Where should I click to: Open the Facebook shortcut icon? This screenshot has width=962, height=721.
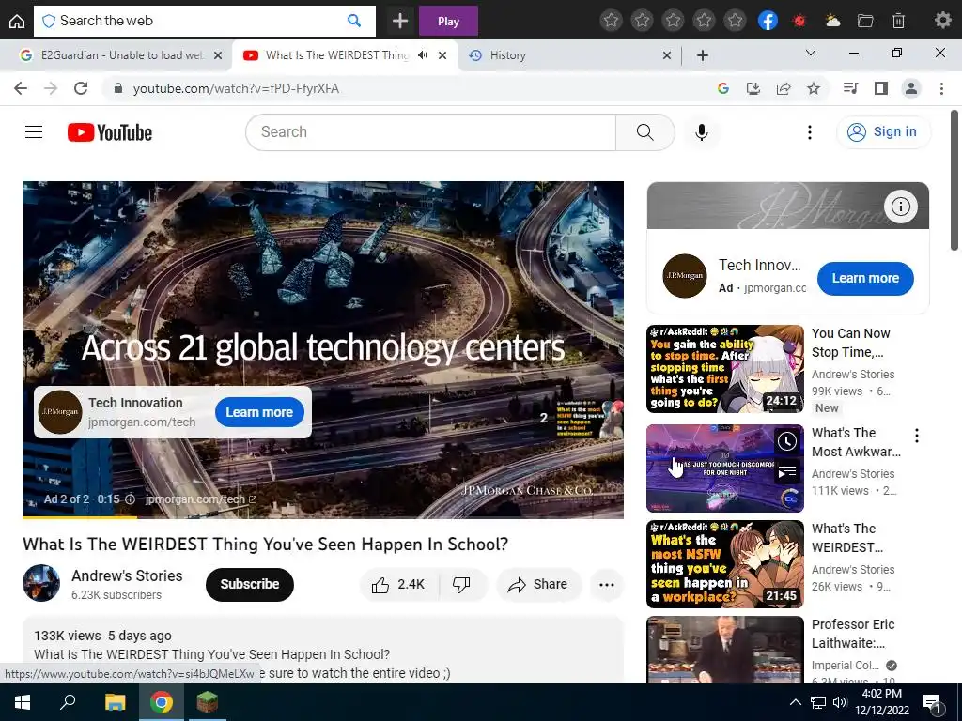pos(768,21)
